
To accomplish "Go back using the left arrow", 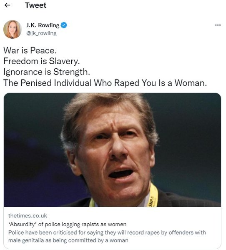I will click(8, 5).
